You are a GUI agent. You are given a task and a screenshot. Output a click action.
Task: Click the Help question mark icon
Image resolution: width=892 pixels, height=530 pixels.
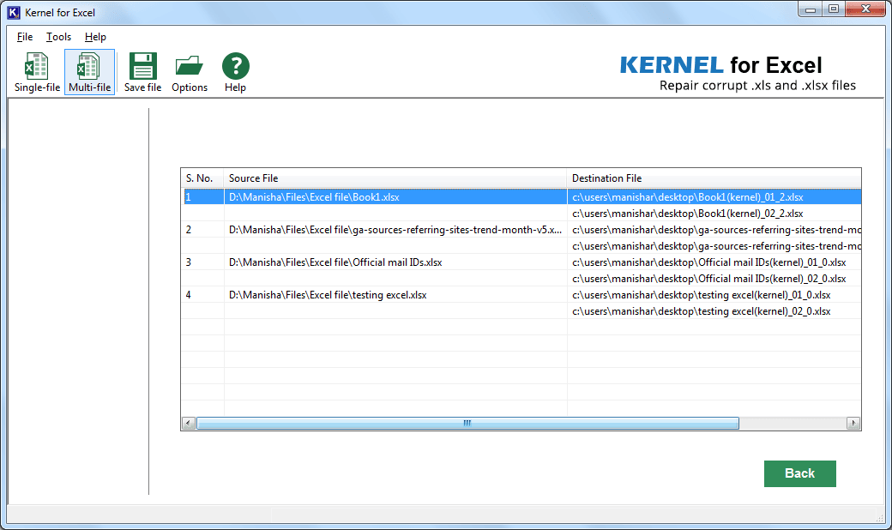tap(235, 72)
